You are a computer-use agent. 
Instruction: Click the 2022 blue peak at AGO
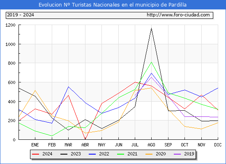click(x=151, y=73)
